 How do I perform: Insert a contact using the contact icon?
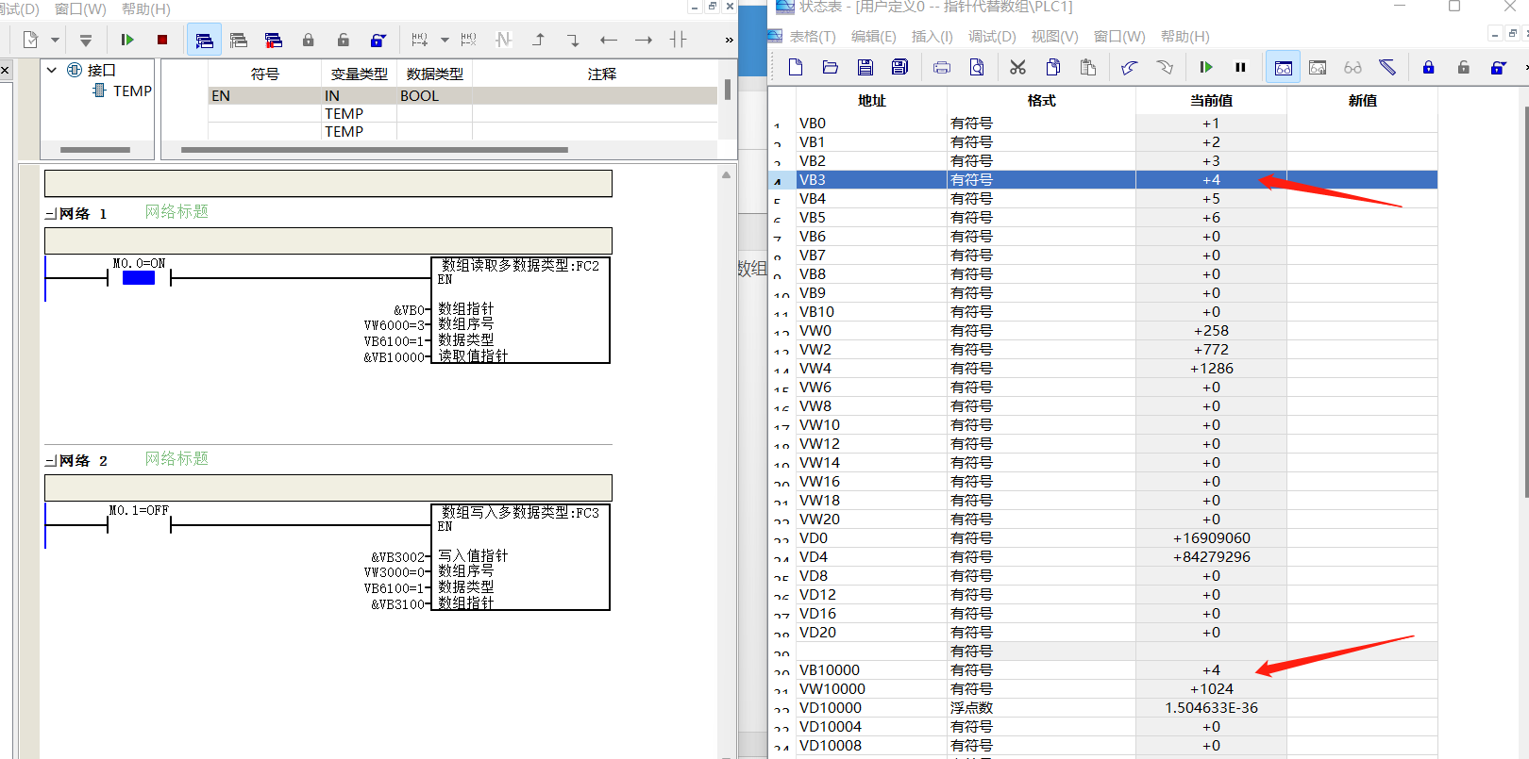(x=678, y=40)
